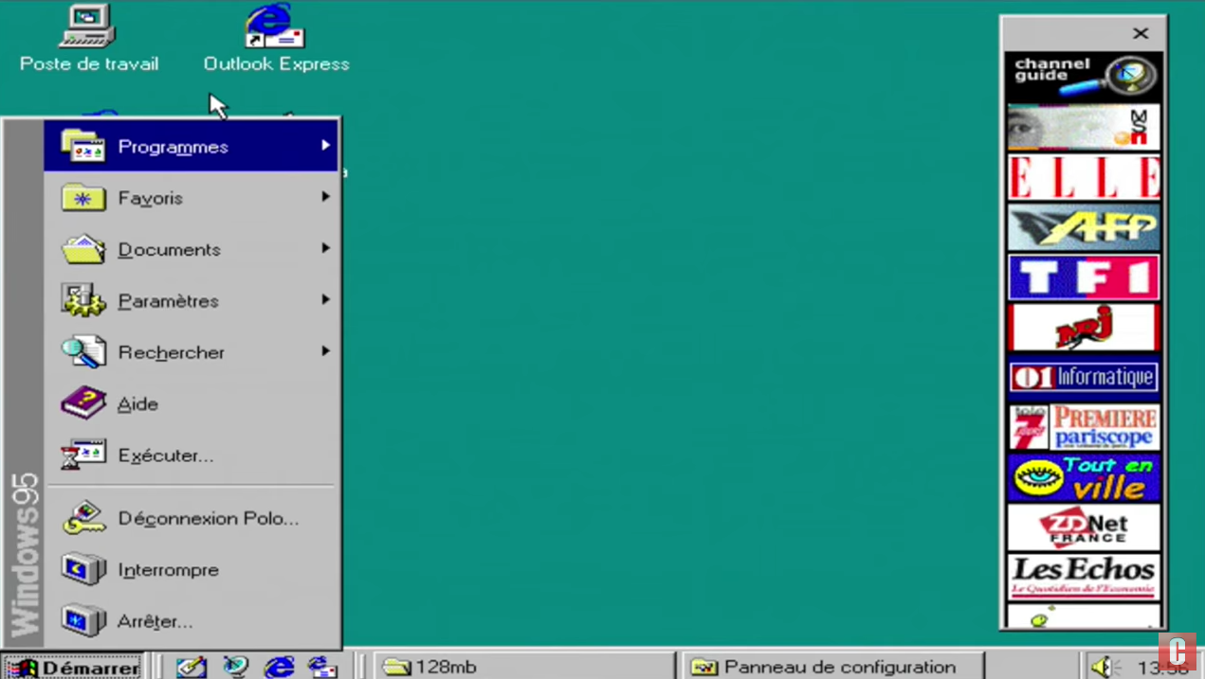Expand the Programmes submenu arrow

[x=325, y=146]
